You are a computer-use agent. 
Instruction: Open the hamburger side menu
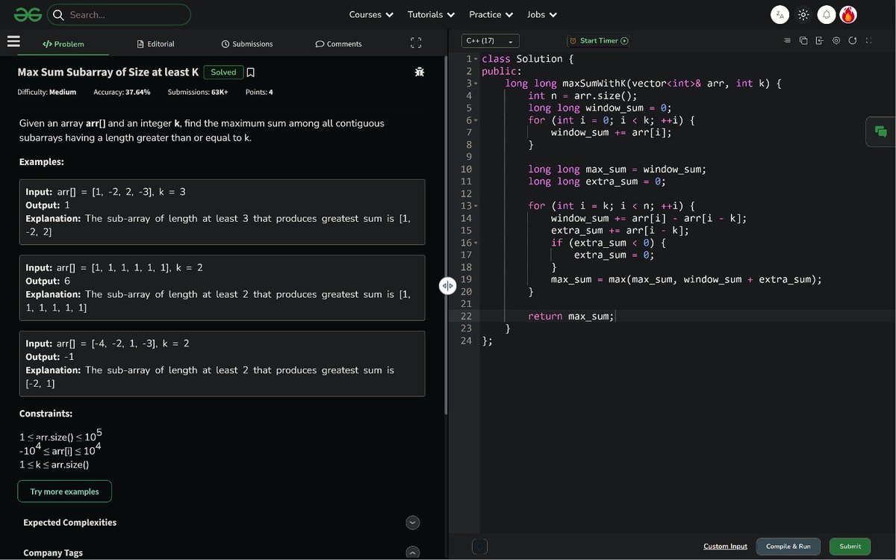click(13, 42)
